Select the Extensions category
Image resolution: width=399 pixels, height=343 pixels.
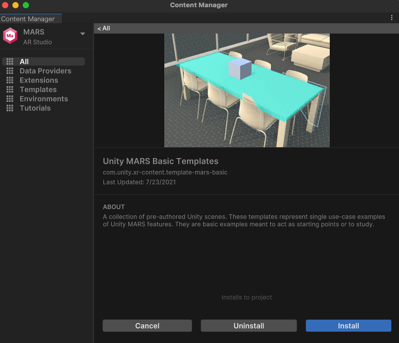(39, 80)
